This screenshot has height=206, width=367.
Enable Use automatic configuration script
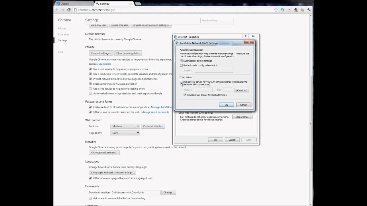click(181, 65)
